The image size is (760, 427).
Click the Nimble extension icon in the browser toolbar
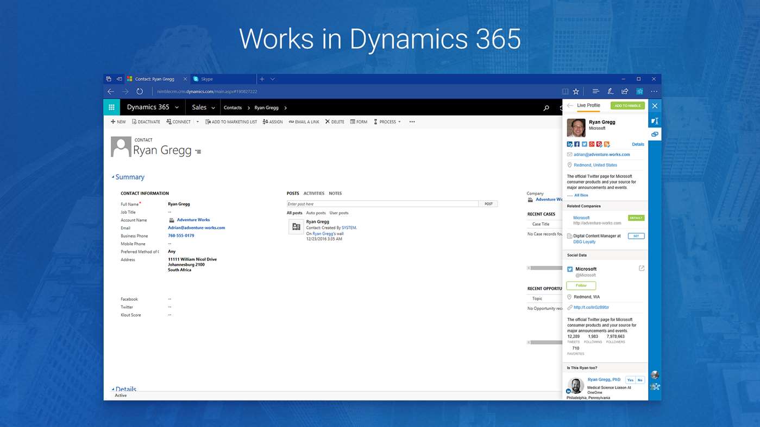tap(639, 92)
